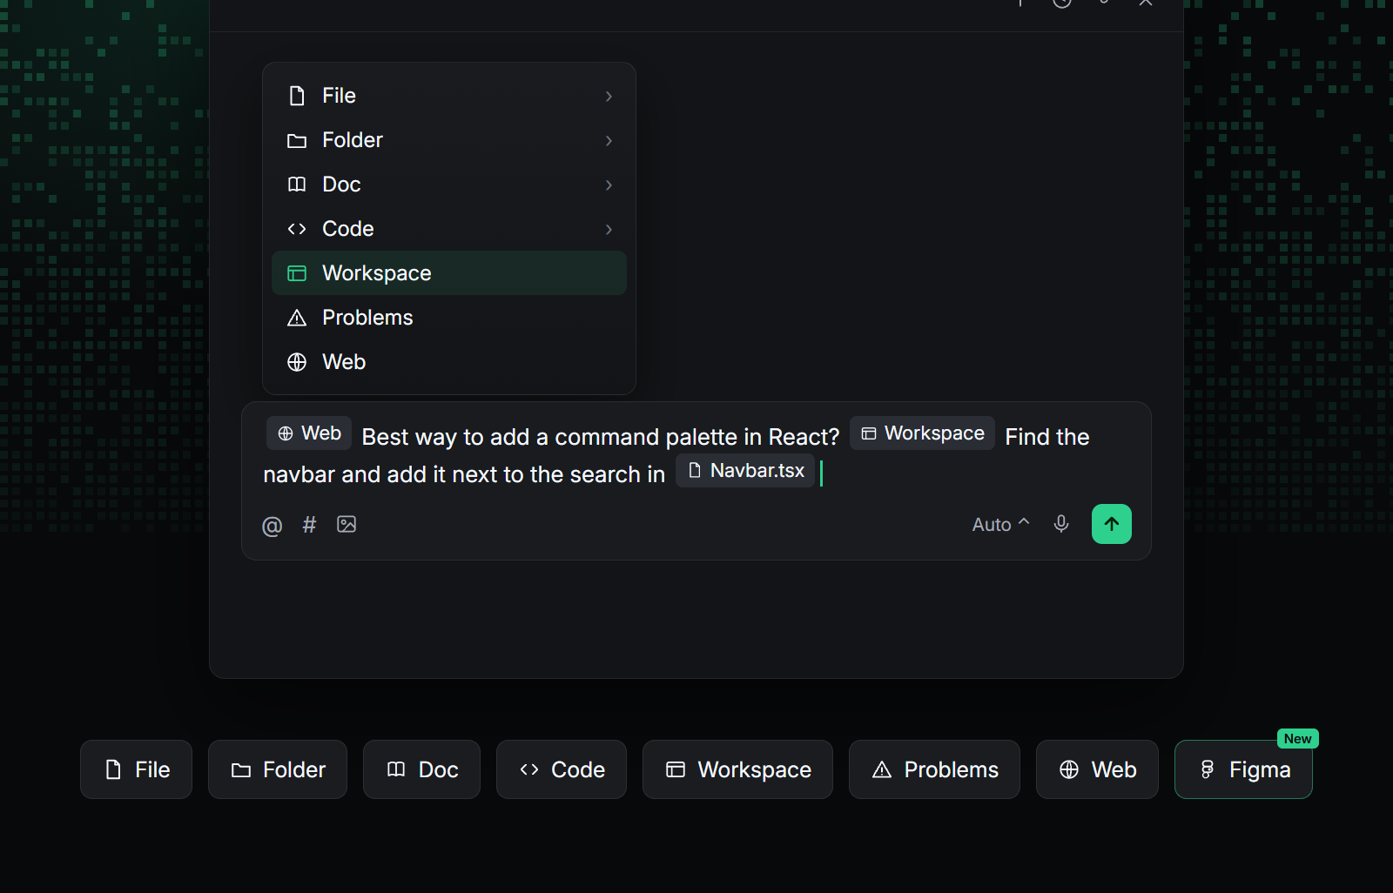1393x893 pixels.
Task: Click the Workspace chip inside the prompt
Action: click(x=922, y=433)
